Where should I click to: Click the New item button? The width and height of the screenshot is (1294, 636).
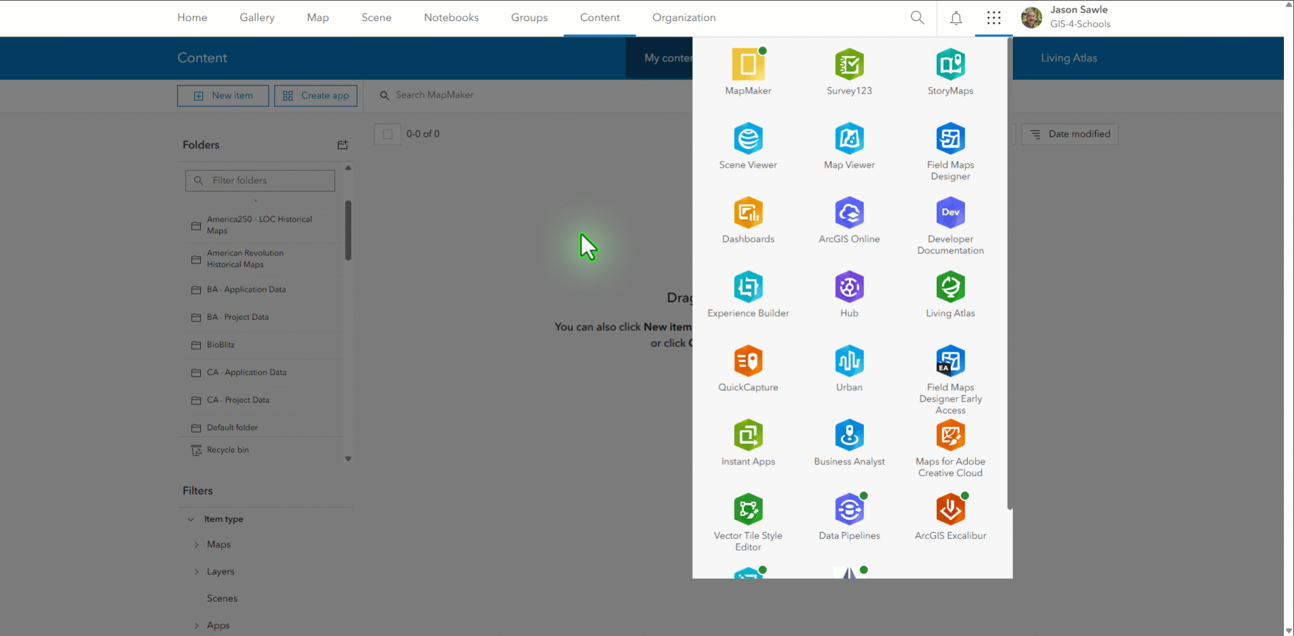(223, 96)
